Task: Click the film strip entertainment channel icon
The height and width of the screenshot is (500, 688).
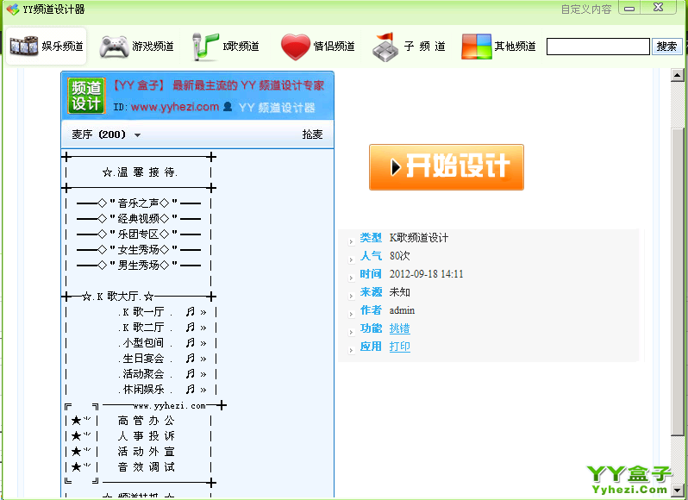Action: (23, 46)
